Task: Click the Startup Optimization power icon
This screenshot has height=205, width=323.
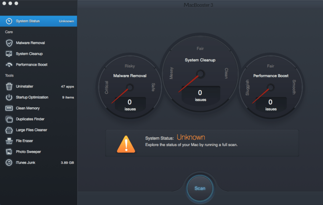Action: point(9,97)
